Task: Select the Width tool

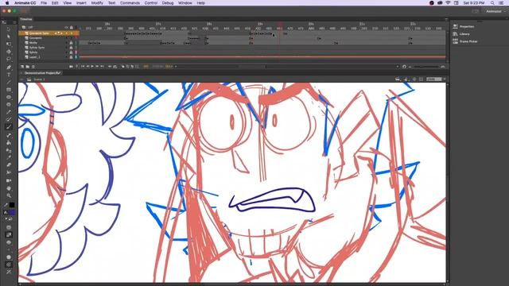Action: 9,172
